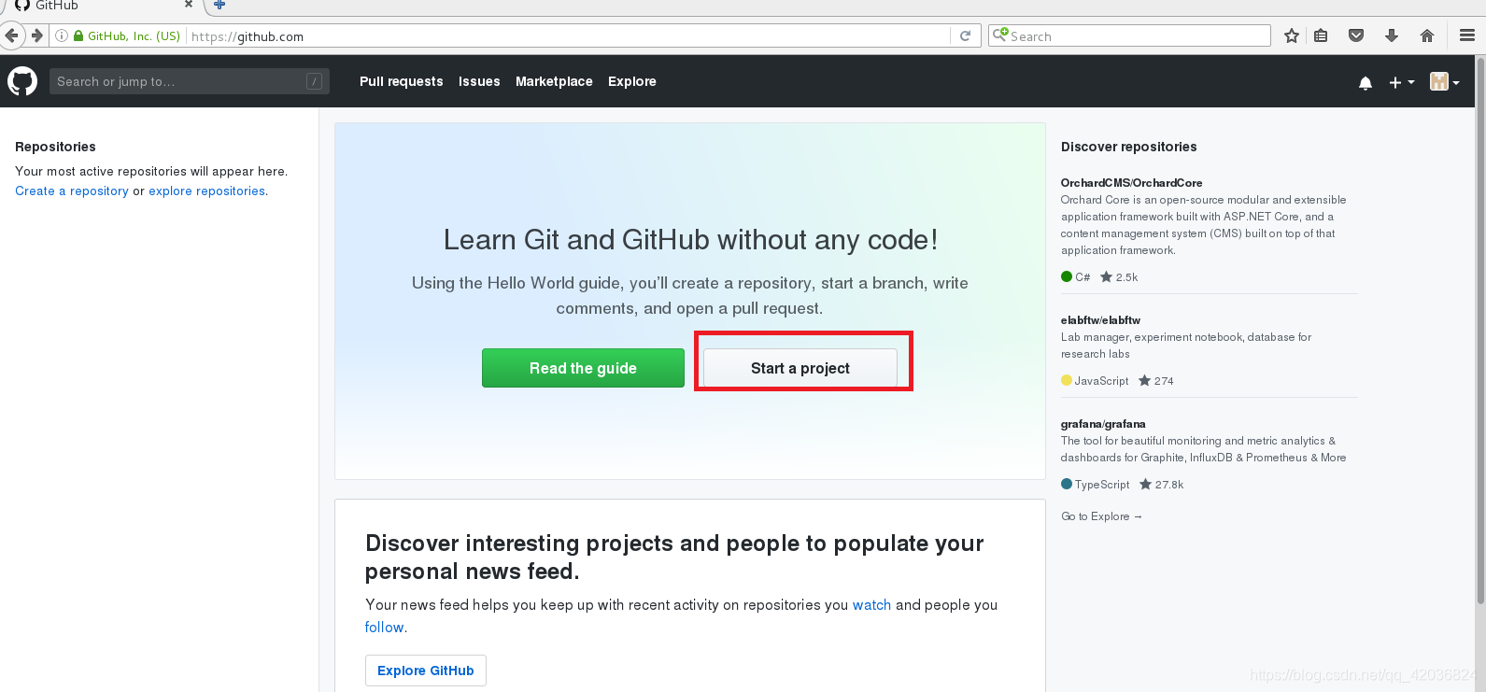Open a new browser tab
This screenshot has width=1486, height=692.
[x=219, y=5]
